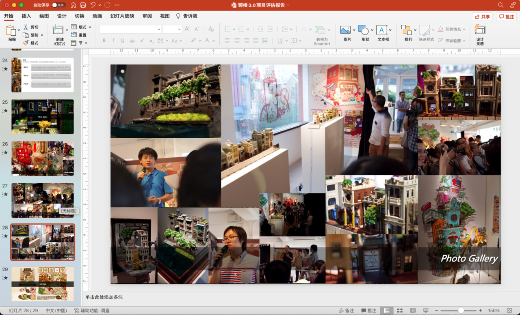520x315 pixels.
Task: Toggle the AutoSave (自动保存) switch
Action: (x=59, y=5)
